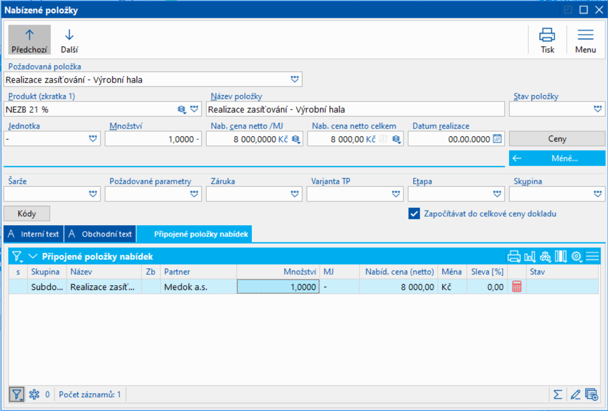Select Připojené položky nabídek tab
The width and height of the screenshot is (608, 411).
[194, 234]
